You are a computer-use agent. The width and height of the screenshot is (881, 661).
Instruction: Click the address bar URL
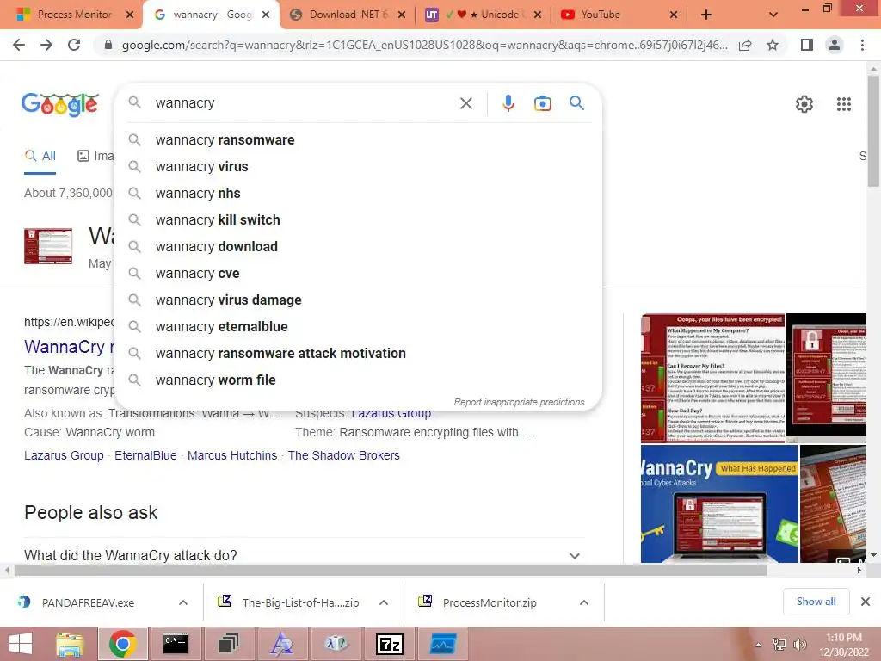pos(424,45)
